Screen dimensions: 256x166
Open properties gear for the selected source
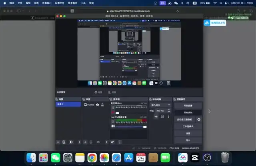[x=98, y=142]
